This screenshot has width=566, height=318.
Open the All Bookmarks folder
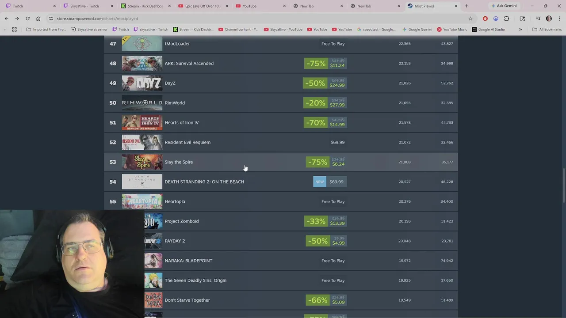click(x=547, y=30)
